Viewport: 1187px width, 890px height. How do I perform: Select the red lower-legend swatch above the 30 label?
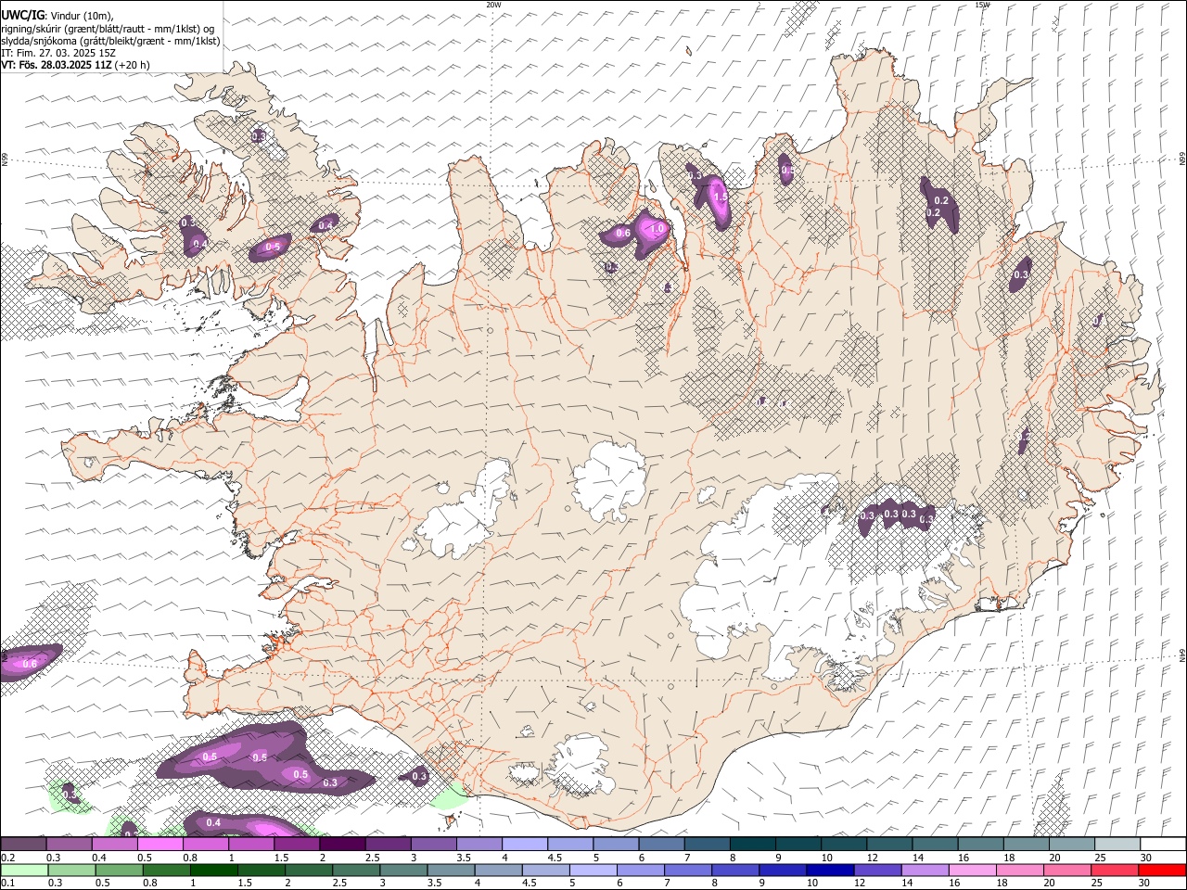pyautogui.click(x=1161, y=870)
